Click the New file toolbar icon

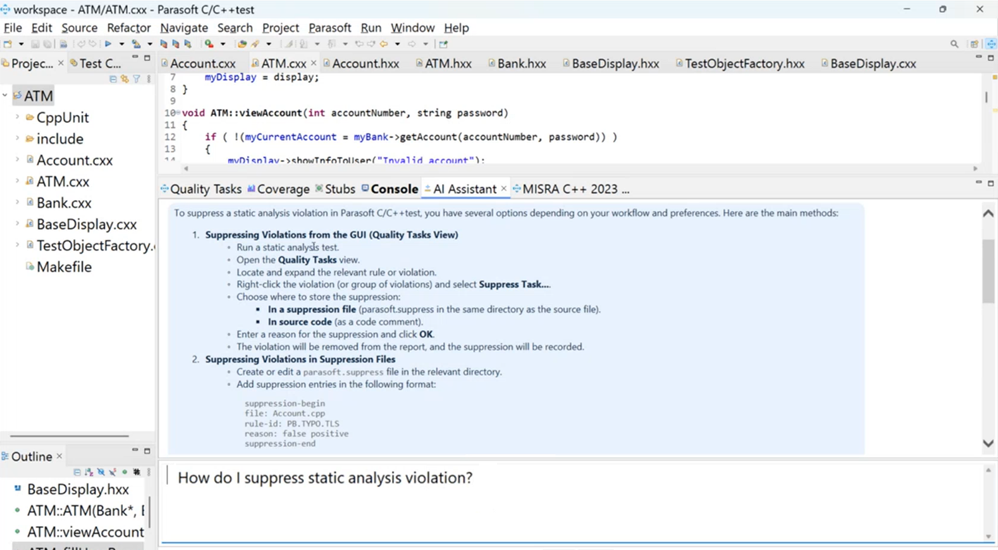click(x=7, y=44)
